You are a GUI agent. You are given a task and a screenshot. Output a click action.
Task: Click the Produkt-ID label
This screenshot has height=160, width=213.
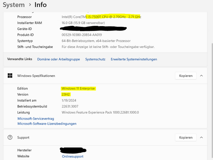pos(25,35)
